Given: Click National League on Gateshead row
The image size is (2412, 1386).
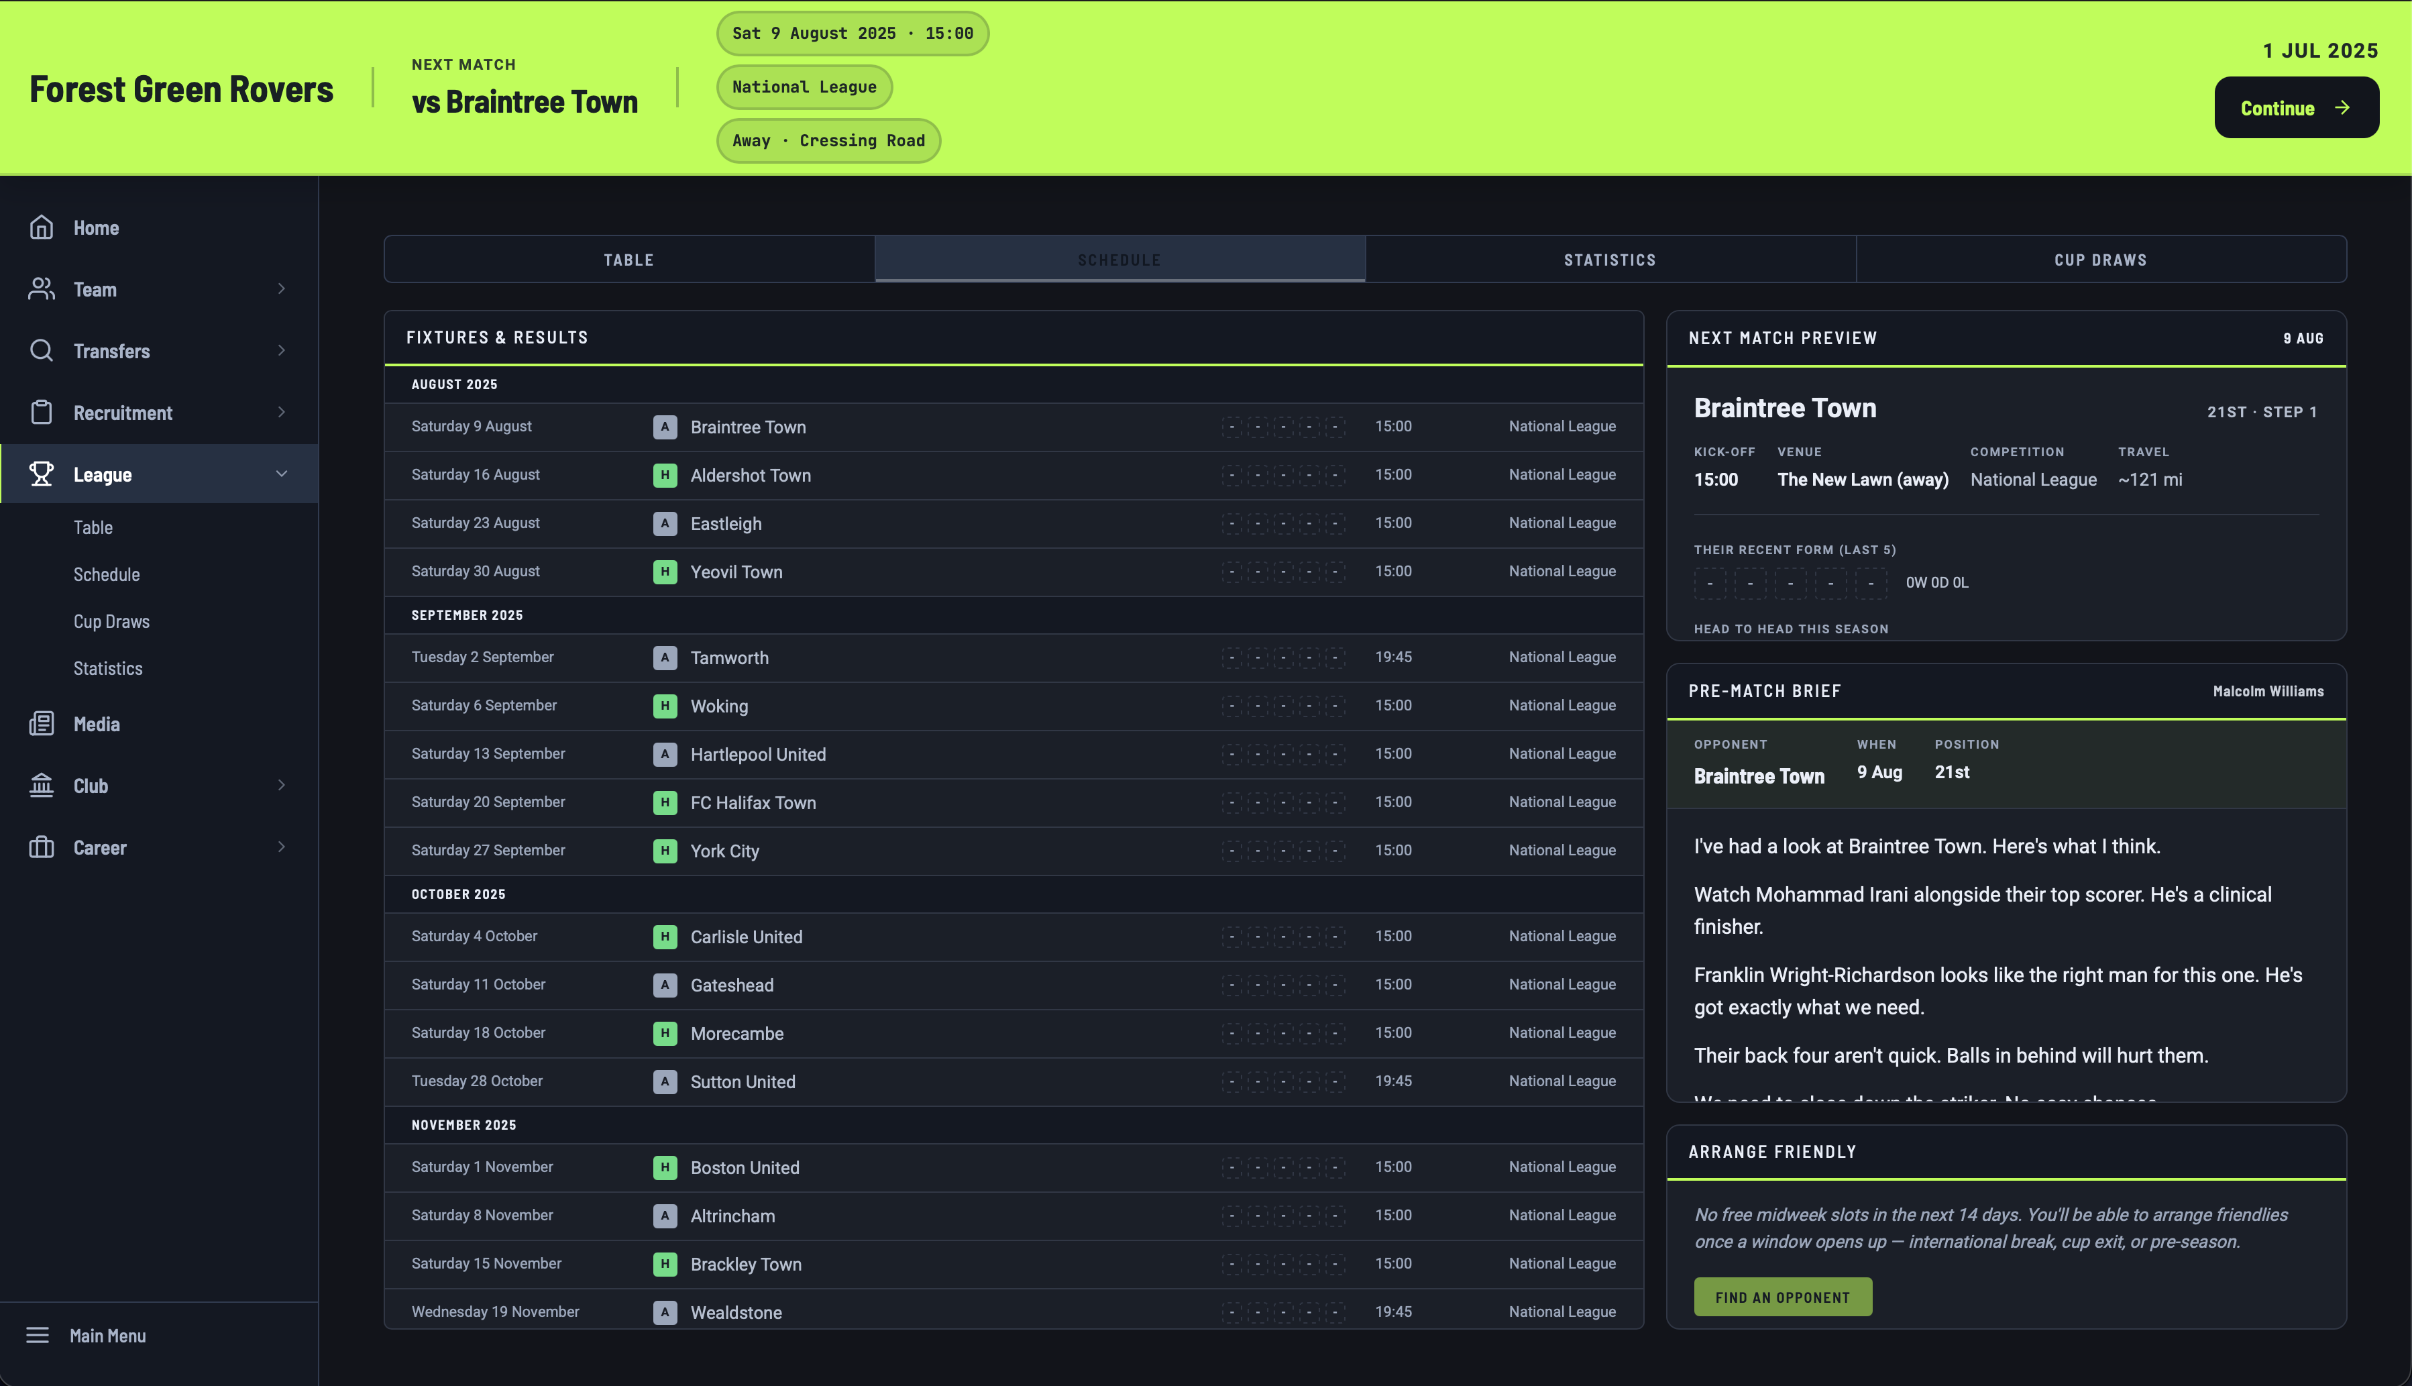Looking at the screenshot, I should (x=1561, y=984).
